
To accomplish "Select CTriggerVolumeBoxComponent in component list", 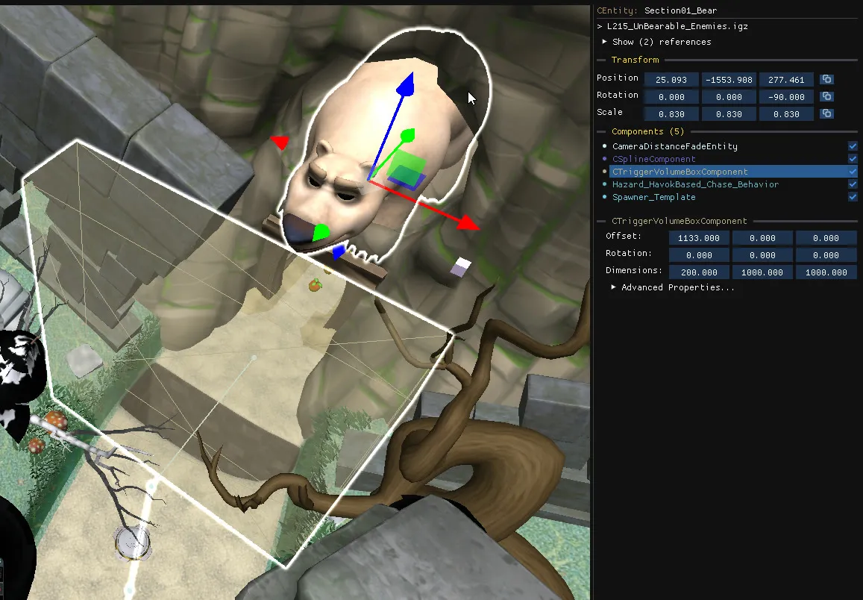I will pos(680,171).
